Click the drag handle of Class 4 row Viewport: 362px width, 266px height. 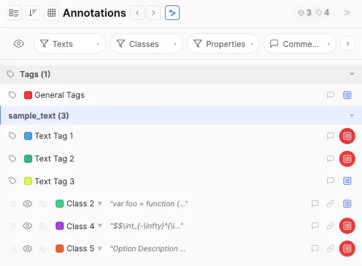pos(13,226)
